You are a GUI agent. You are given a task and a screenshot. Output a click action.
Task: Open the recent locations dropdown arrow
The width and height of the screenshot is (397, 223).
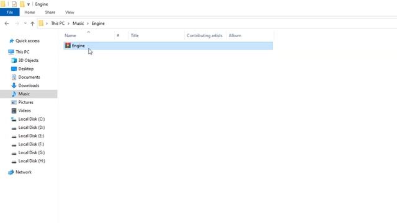tap(25, 24)
